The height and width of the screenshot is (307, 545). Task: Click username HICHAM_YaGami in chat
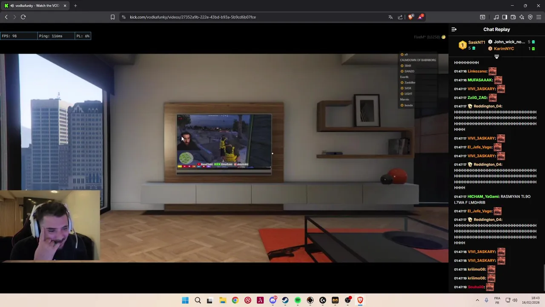coord(483,197)
